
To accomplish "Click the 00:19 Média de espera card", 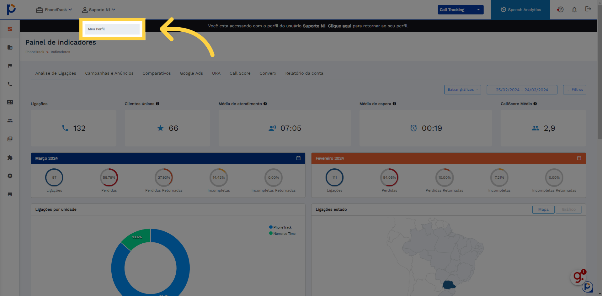I will click(x=426, y=128).
